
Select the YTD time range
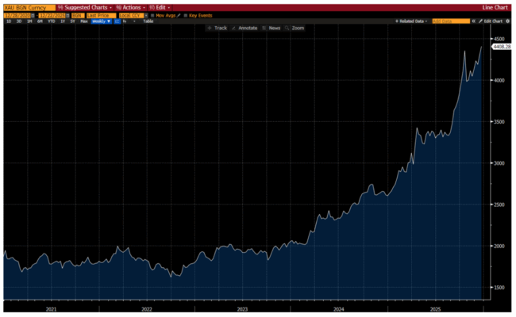coord(50,21)
